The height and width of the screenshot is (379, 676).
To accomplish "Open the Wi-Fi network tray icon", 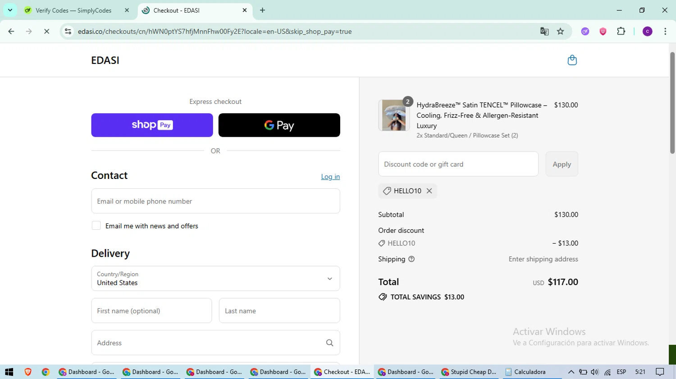I will click(607, 372).
